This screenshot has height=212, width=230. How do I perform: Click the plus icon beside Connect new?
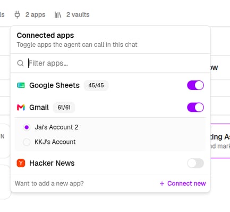point(162,183)
